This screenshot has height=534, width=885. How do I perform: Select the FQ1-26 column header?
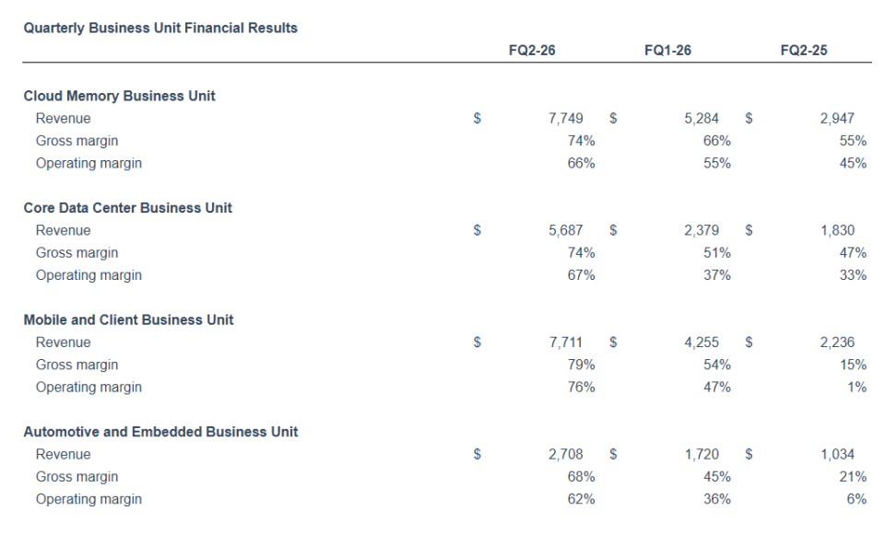tap(667, 51)
